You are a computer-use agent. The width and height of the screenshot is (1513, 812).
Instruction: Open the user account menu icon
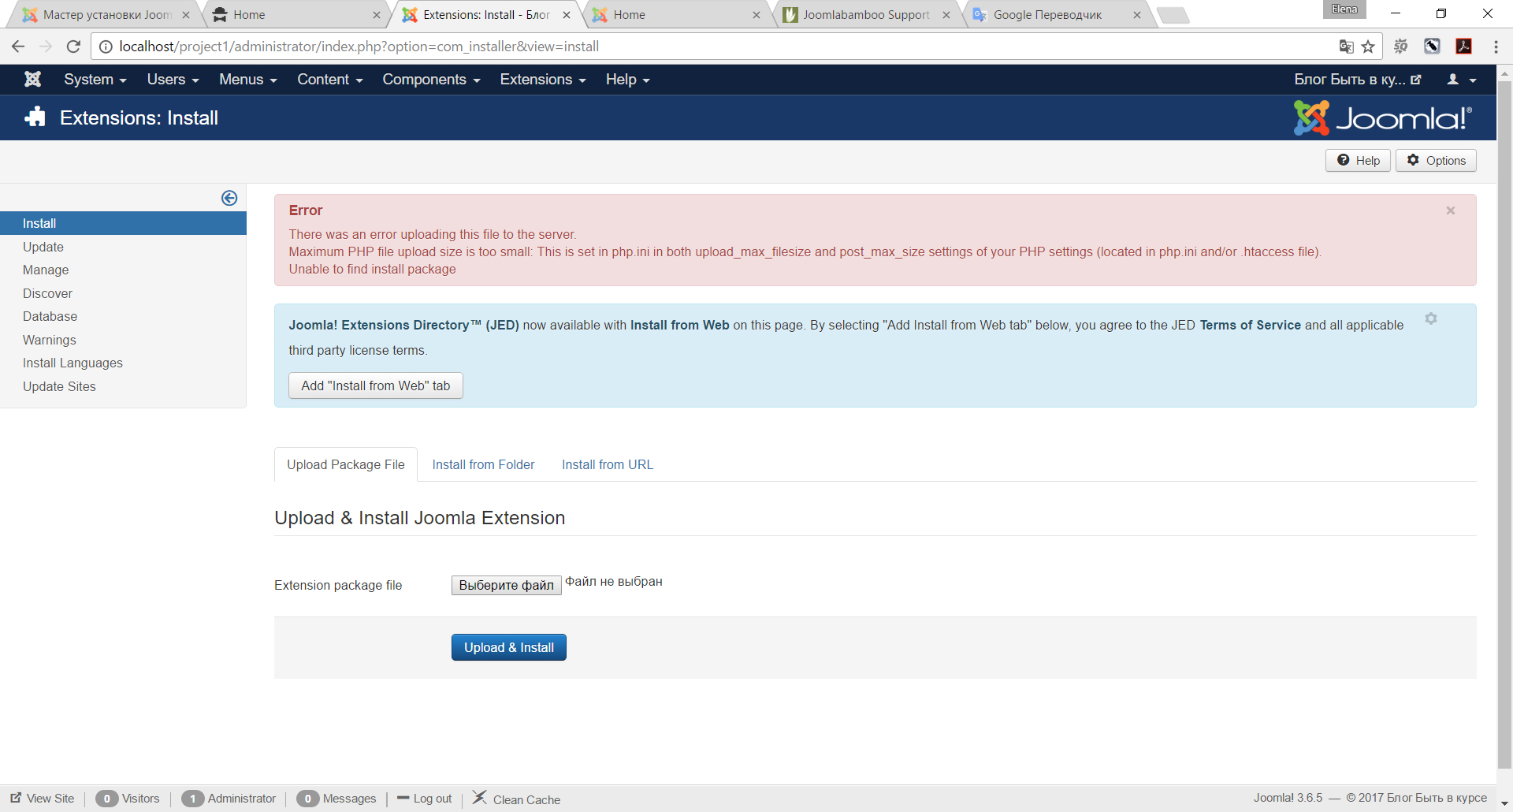[x=1462, y=80]
